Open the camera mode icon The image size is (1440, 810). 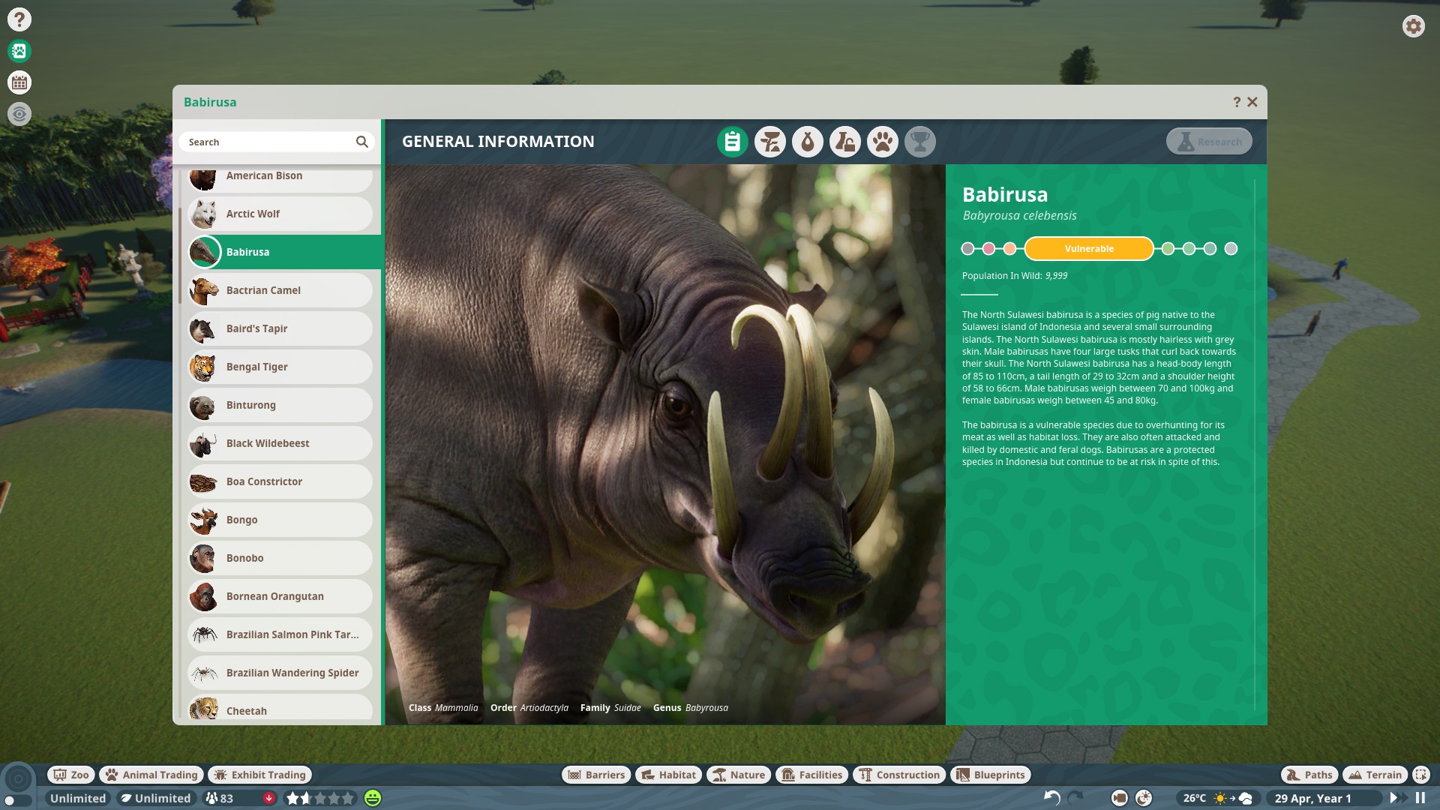[x=1119, y=798]
